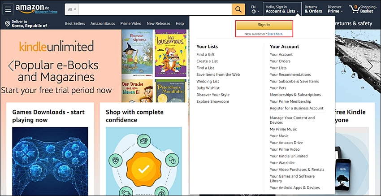Click the Shop with complete confidence image
This screenshot has width=381, height=196.
(x=143, y=161)
